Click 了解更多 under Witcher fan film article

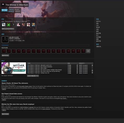coord(4,110)
